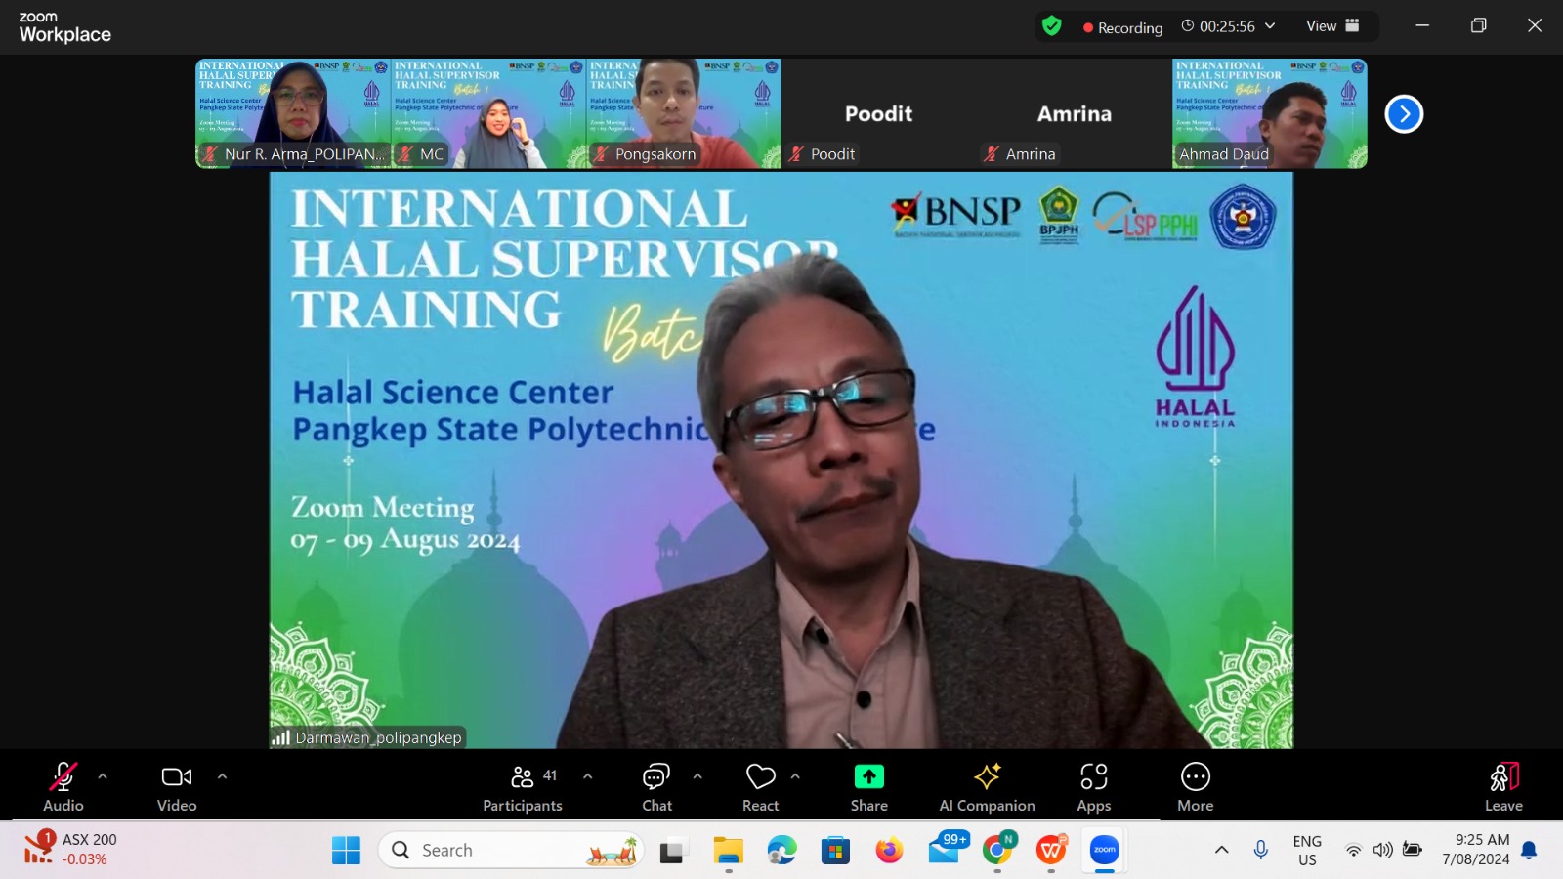The height and width of the screenshot is (879, 1563).
Task: Click the Recording indicator
Action: pyautogui.click(x=1122, y=27)
